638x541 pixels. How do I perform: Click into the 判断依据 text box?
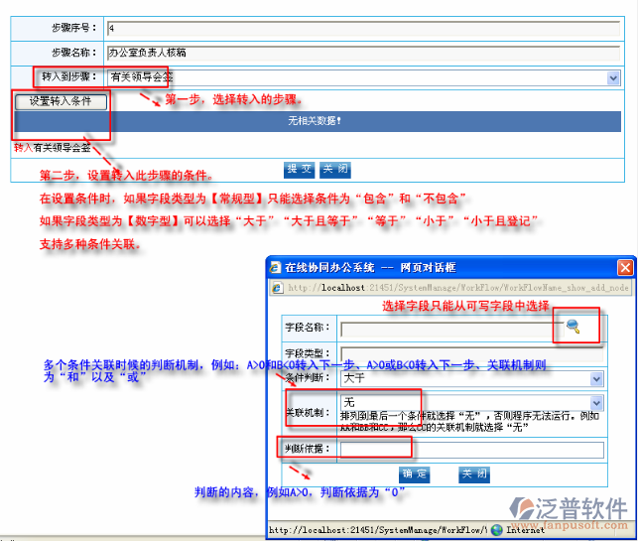[x=471, y=450]
